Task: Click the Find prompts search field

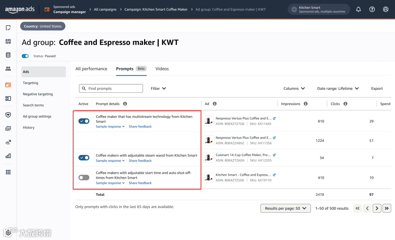Action: click(111, 88)
